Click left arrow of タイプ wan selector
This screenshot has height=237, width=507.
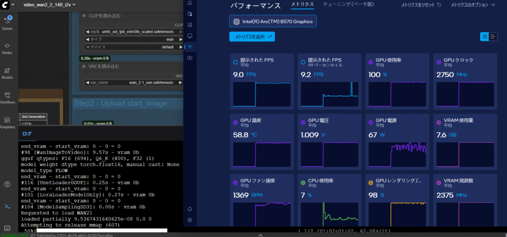tap(87, 39)
